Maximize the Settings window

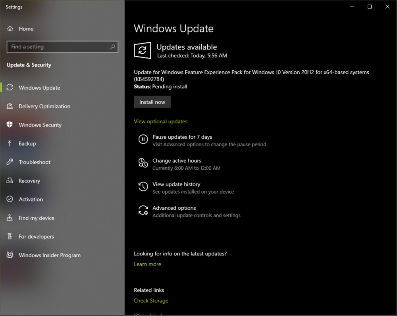[x=370, y=7]
